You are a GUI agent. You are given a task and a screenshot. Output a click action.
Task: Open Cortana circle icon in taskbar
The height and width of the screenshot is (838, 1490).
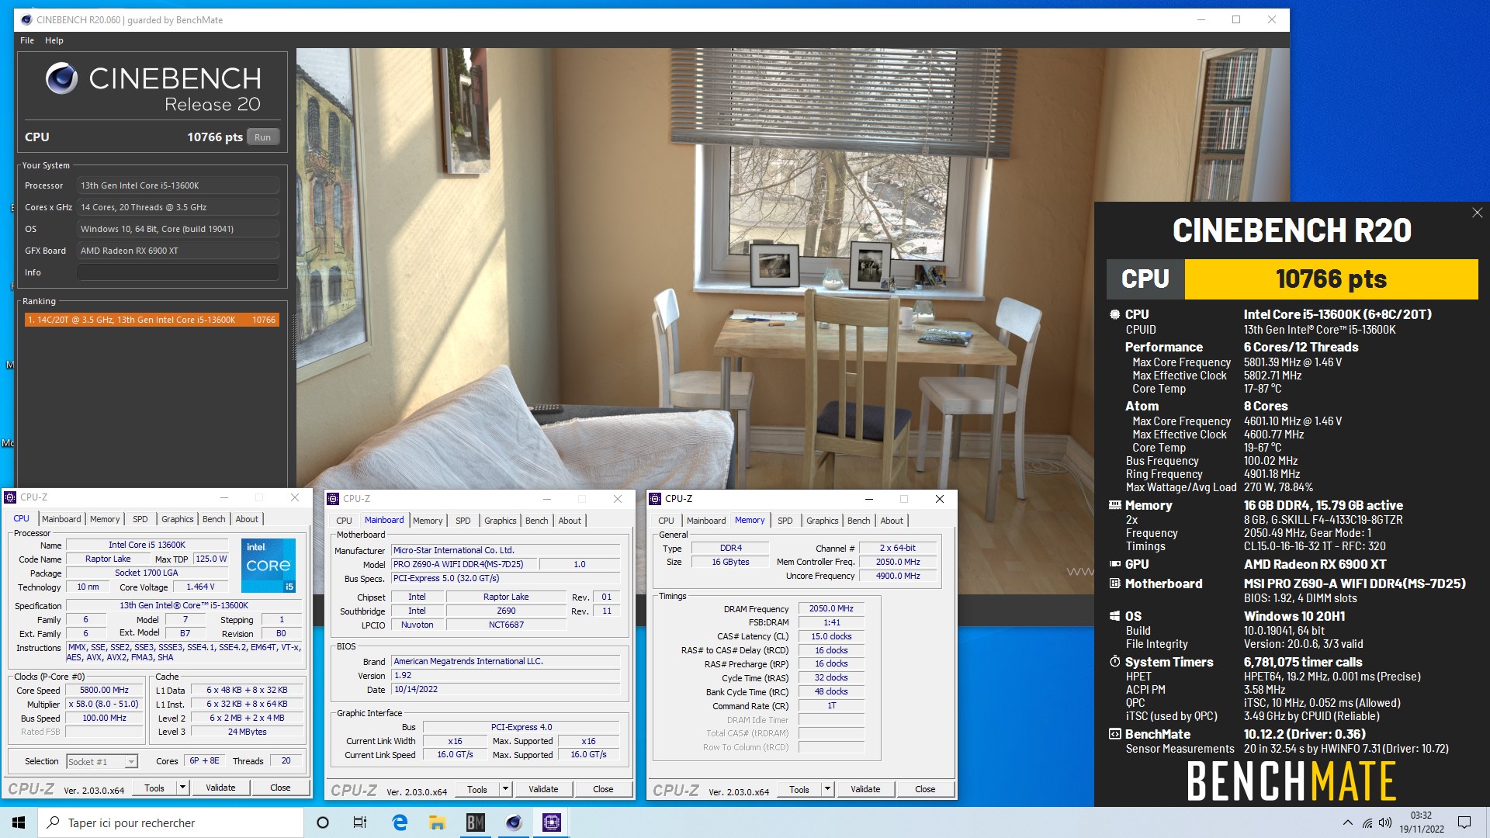point(323,822)
